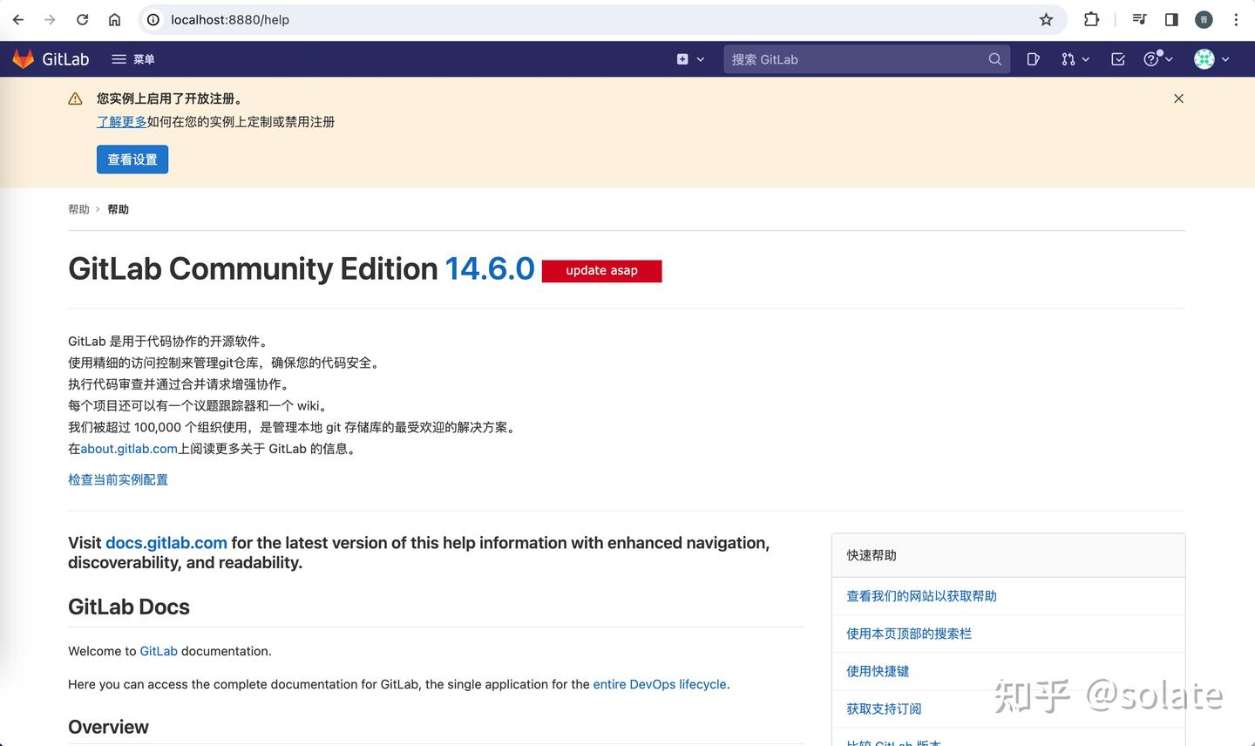
Task: Click the search magnifier in the search bar
Action: 994,59
